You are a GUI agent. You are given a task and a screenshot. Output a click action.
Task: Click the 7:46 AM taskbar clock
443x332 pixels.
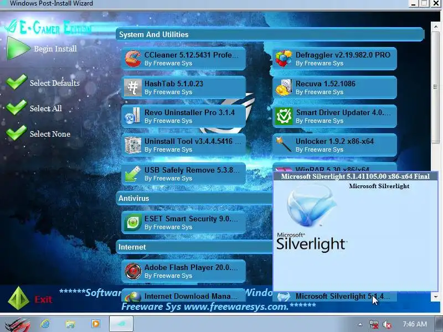click(414, 324)
